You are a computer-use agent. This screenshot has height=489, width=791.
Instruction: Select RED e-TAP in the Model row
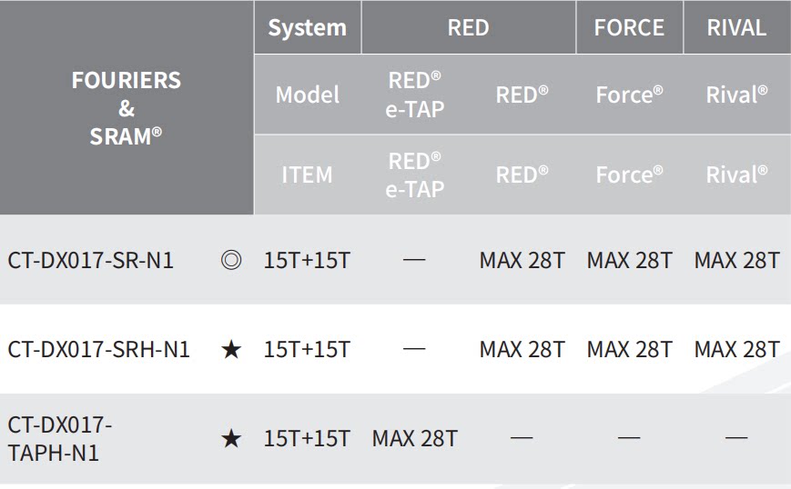(414, 95)
